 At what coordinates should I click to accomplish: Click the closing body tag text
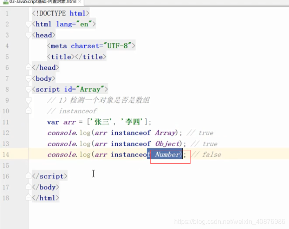tap(45, 187)
